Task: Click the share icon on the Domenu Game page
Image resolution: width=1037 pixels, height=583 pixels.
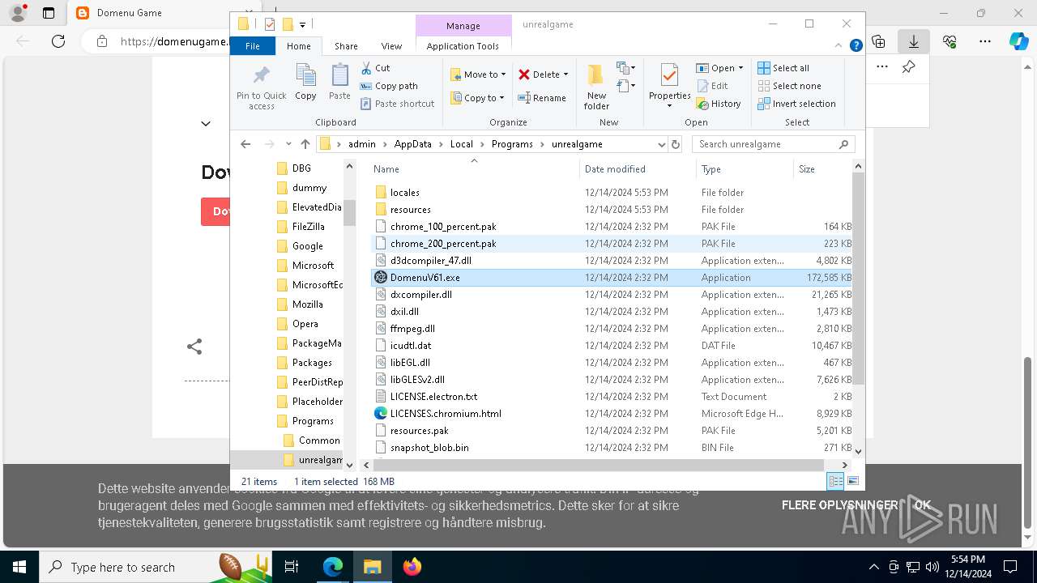Action: coord(194,347)
